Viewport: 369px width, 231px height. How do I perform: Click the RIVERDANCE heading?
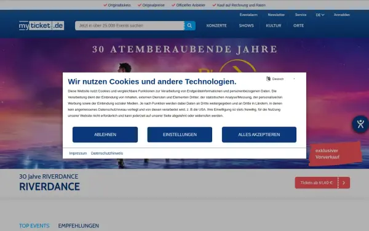pyautogui.click(x=49, y=187)
